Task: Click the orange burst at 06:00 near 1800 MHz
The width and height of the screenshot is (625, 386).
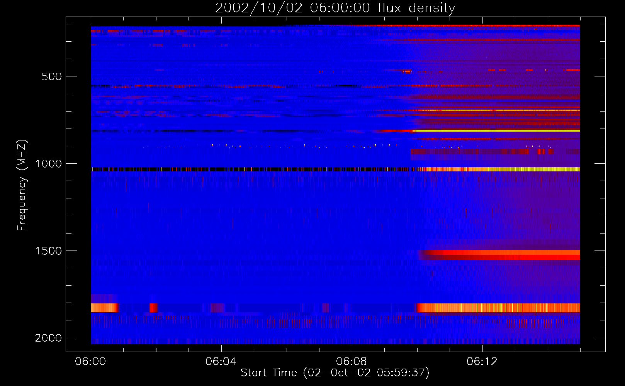Action: pyautogui.click(x=104, y=308)
